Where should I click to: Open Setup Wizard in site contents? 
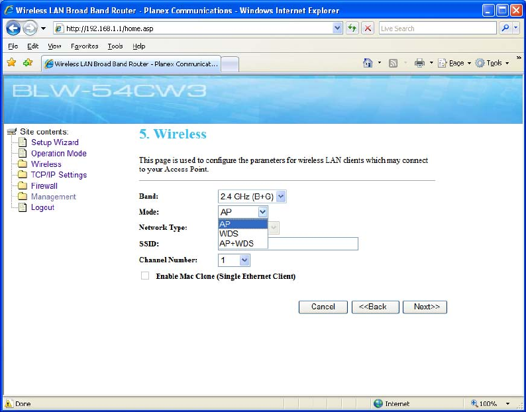point(55,142)
